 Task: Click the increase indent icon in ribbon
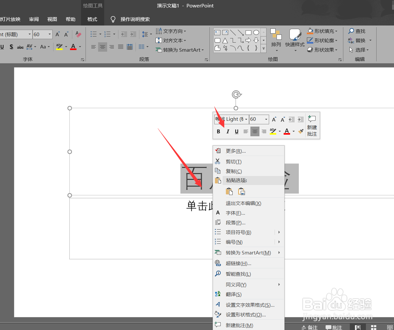[133, 34]
